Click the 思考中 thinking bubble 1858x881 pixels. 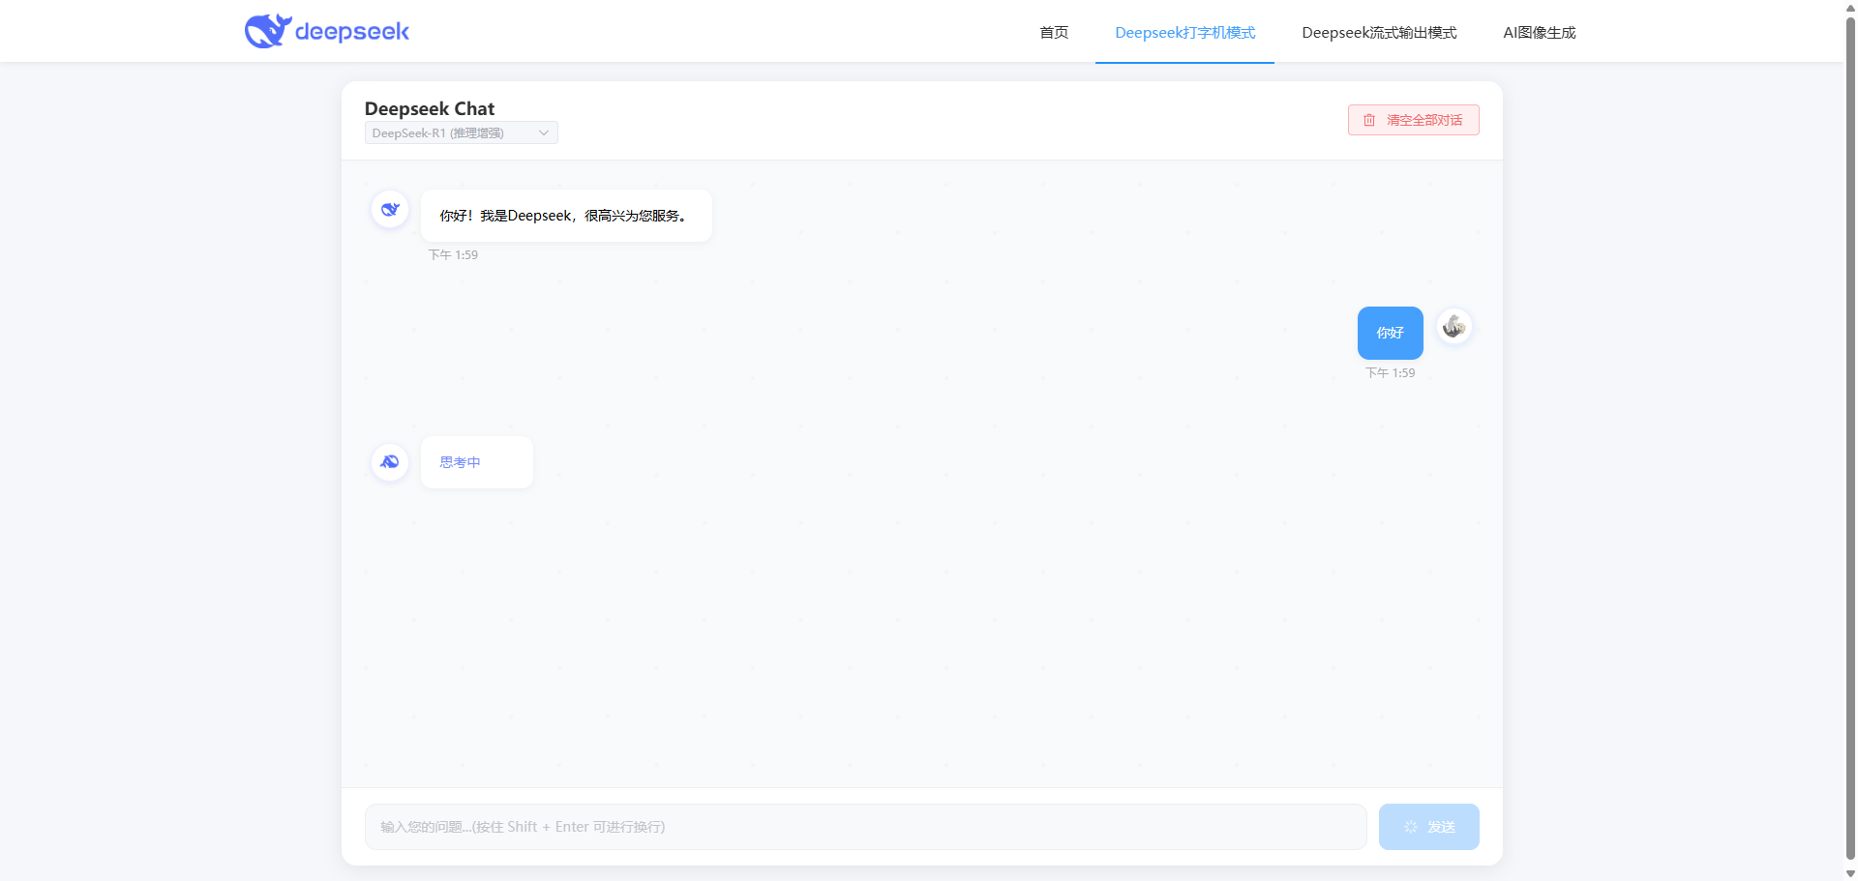tap(476, 462)
